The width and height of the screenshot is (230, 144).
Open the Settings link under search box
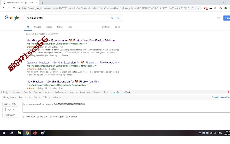[x=106, y=27]
